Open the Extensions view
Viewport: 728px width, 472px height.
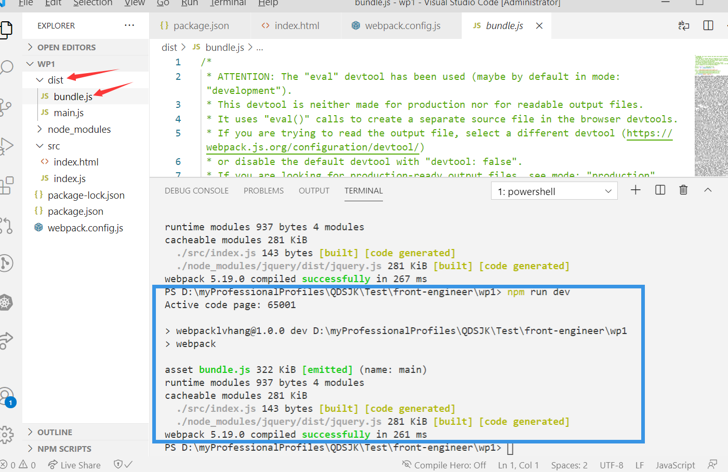click(7, 185)
